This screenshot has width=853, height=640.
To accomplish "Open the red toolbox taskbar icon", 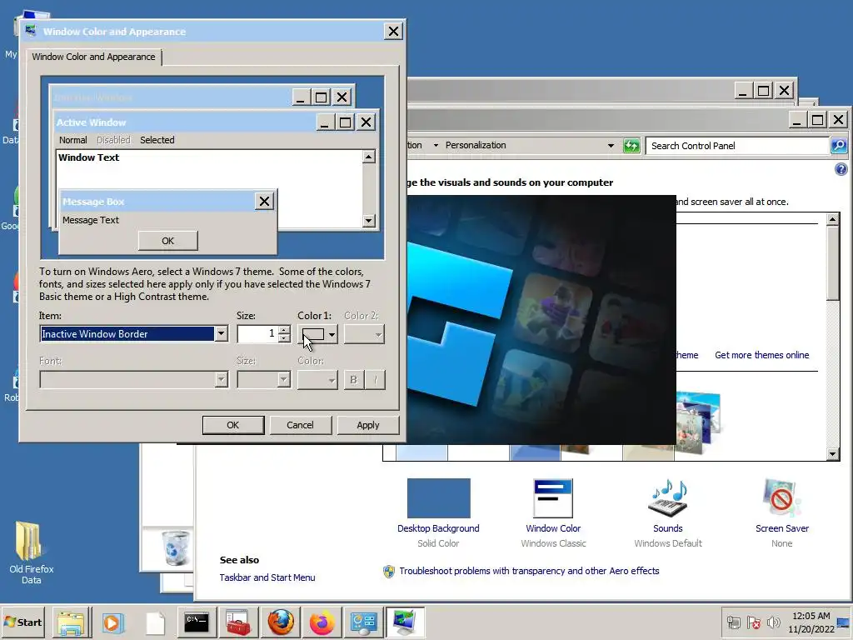I will (x=238, y=622).
